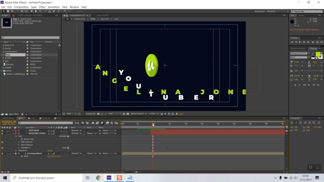Hide the composition layer 3 eye icon
324x182 pixels.
[x=2, y=154]
